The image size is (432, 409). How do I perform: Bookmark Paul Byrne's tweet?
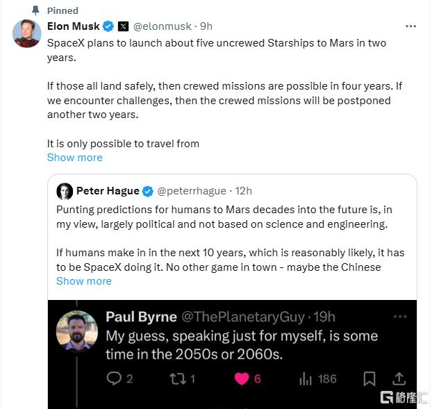pos(369,378)
